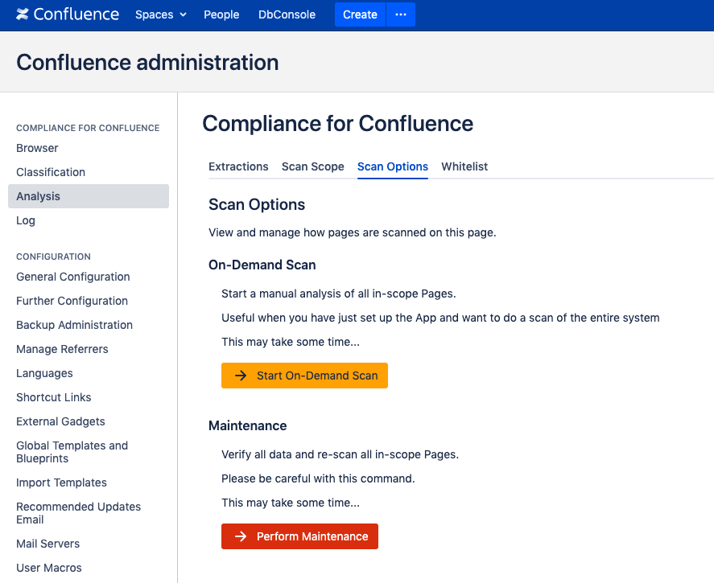
Task: Go to Backup Administration
Action: [x=75, y=325]
